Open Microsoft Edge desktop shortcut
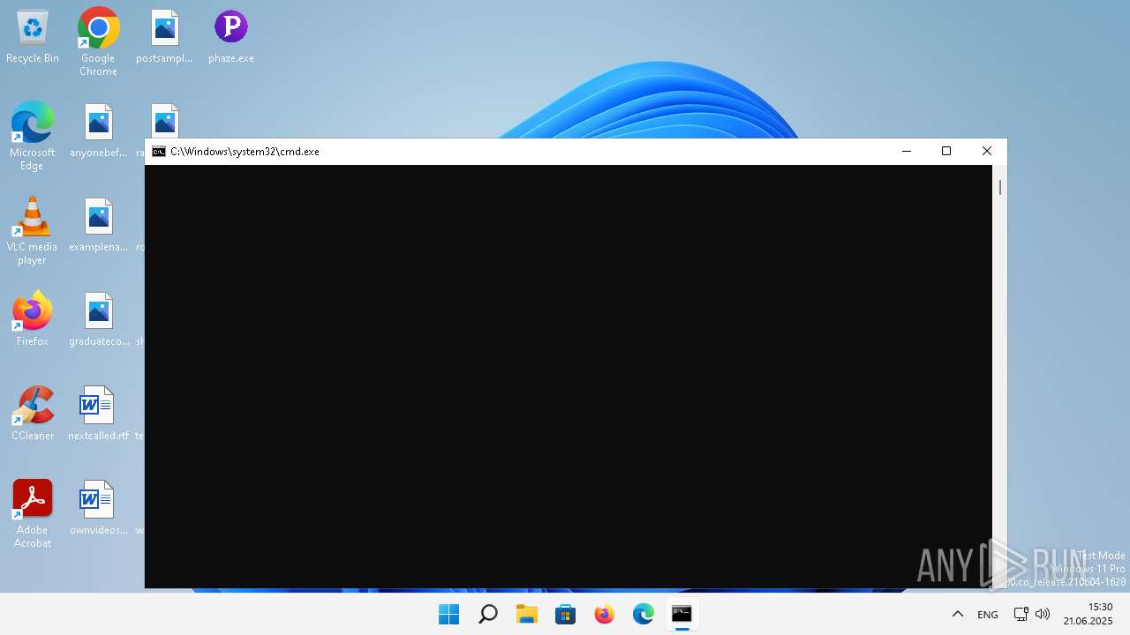Image resolution: width=1130 pixels, height=635 pixels. [32, 136]
